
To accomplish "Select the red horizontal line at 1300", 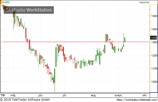I will [x=75, y=42].
